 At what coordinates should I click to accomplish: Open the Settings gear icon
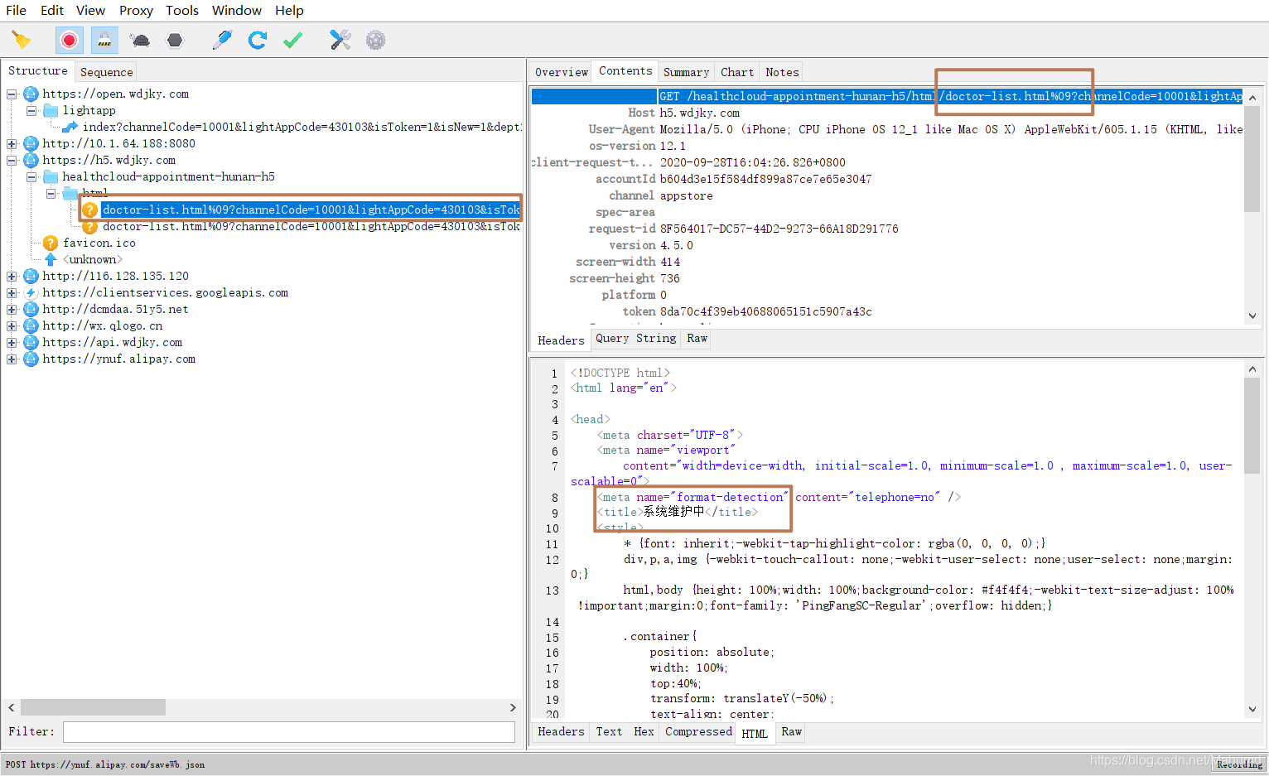coord(376,40)
